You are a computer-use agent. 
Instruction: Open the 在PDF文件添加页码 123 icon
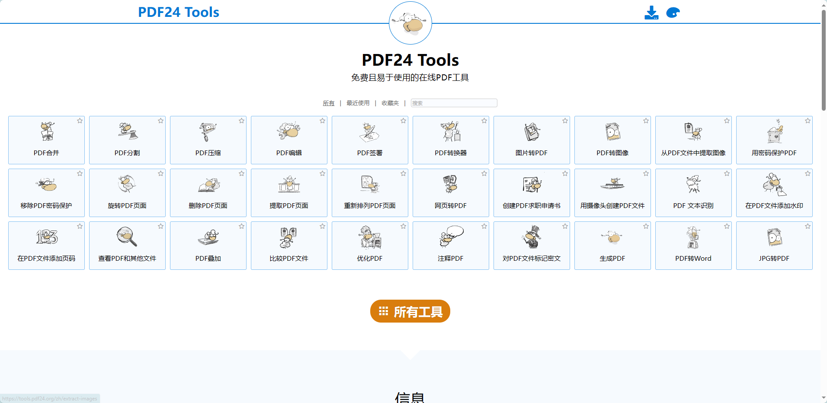coord(47,237)
